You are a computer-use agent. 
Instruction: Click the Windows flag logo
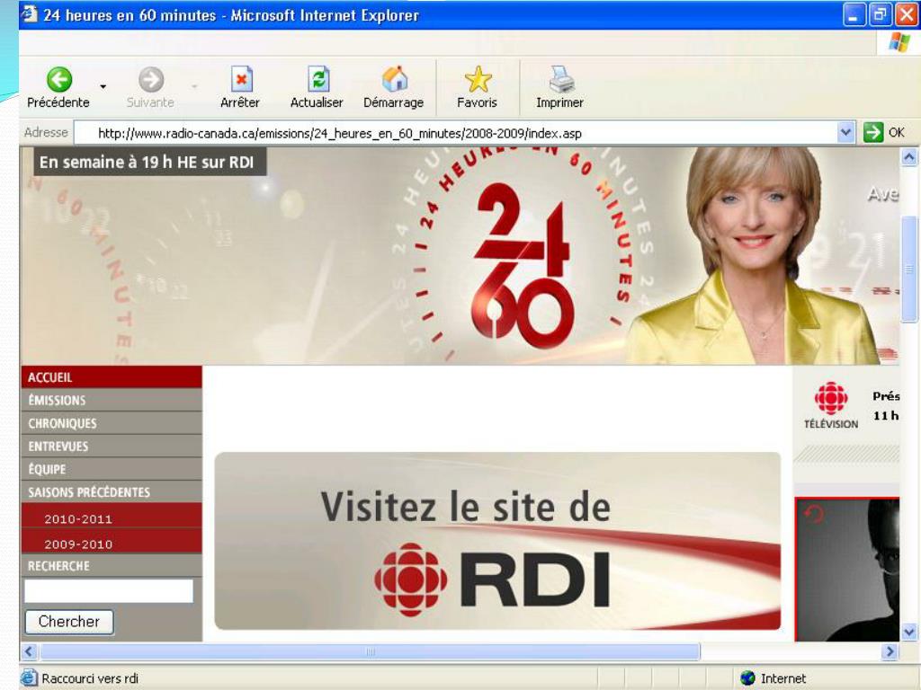click(899, 42)
